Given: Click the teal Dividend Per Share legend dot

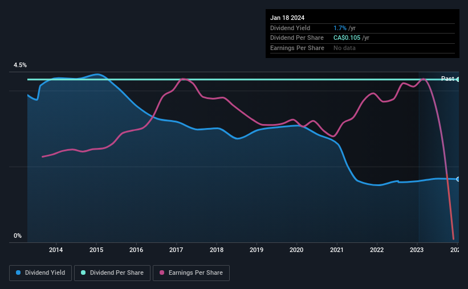Looking at the screenshot, I should 83,273.
